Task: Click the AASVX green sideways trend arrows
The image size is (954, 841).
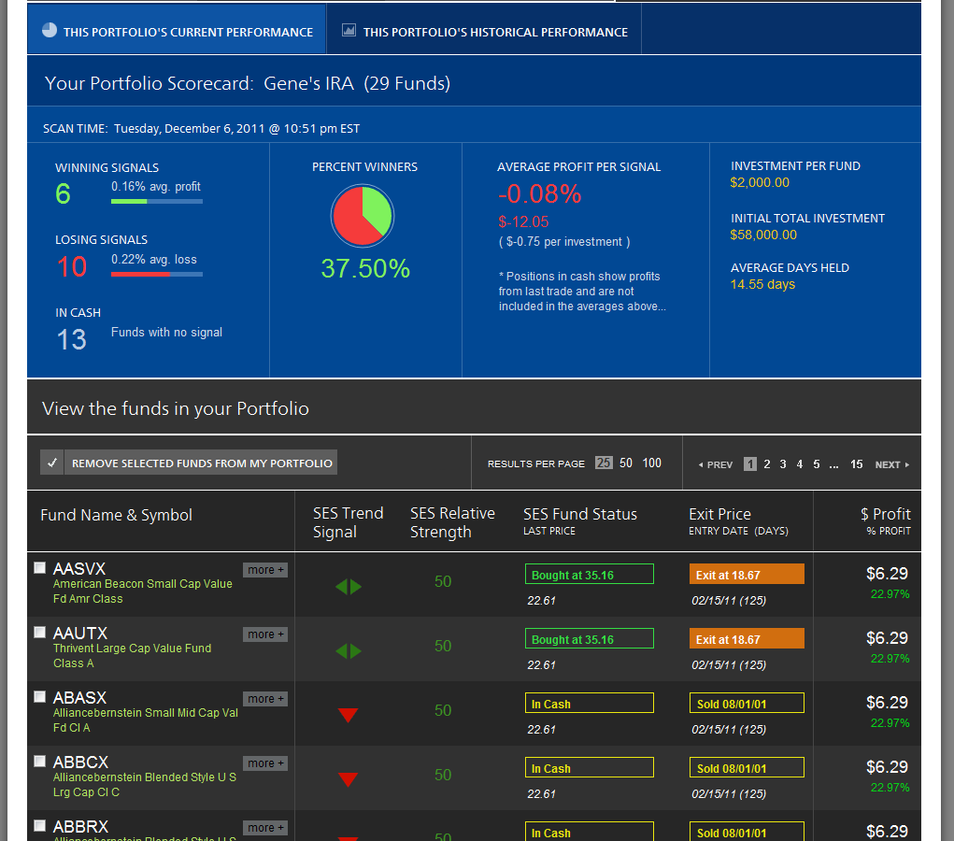Action: point(348,587)
